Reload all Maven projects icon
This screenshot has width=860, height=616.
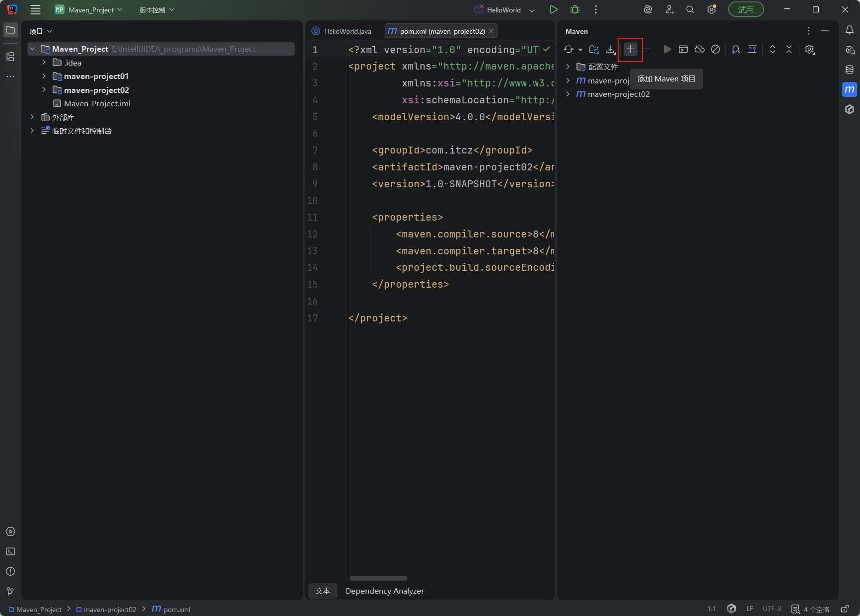[569, 49]
